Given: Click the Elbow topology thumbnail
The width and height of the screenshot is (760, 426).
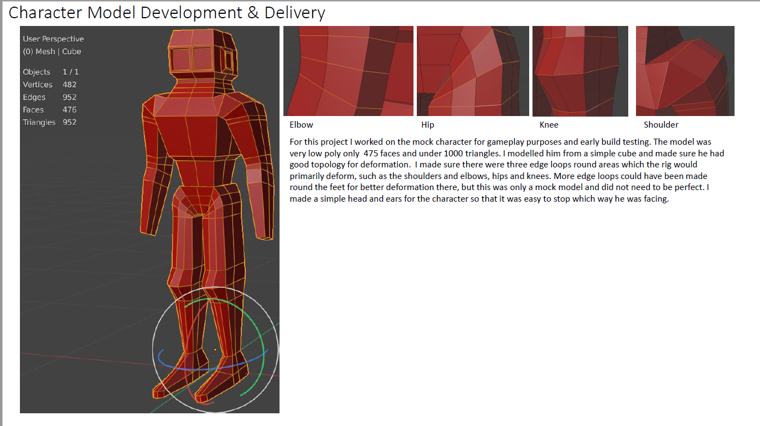Looking at the screenshot, I should (x=348, y=71).
